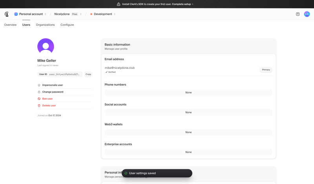Click the Phone numbers None row
The image size is (314, 184).
(x=188, y=92)
